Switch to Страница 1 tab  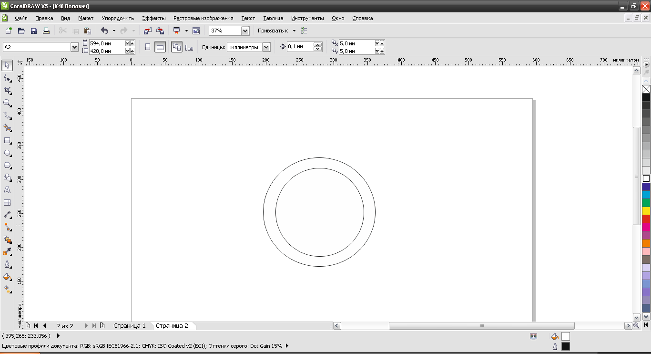click(x=130, y=326)
